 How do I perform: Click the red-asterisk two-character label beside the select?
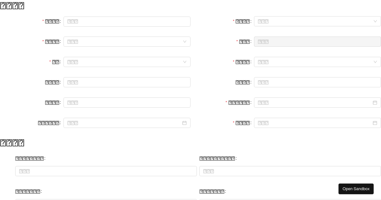pyautogui.click(x=56, y=62)
